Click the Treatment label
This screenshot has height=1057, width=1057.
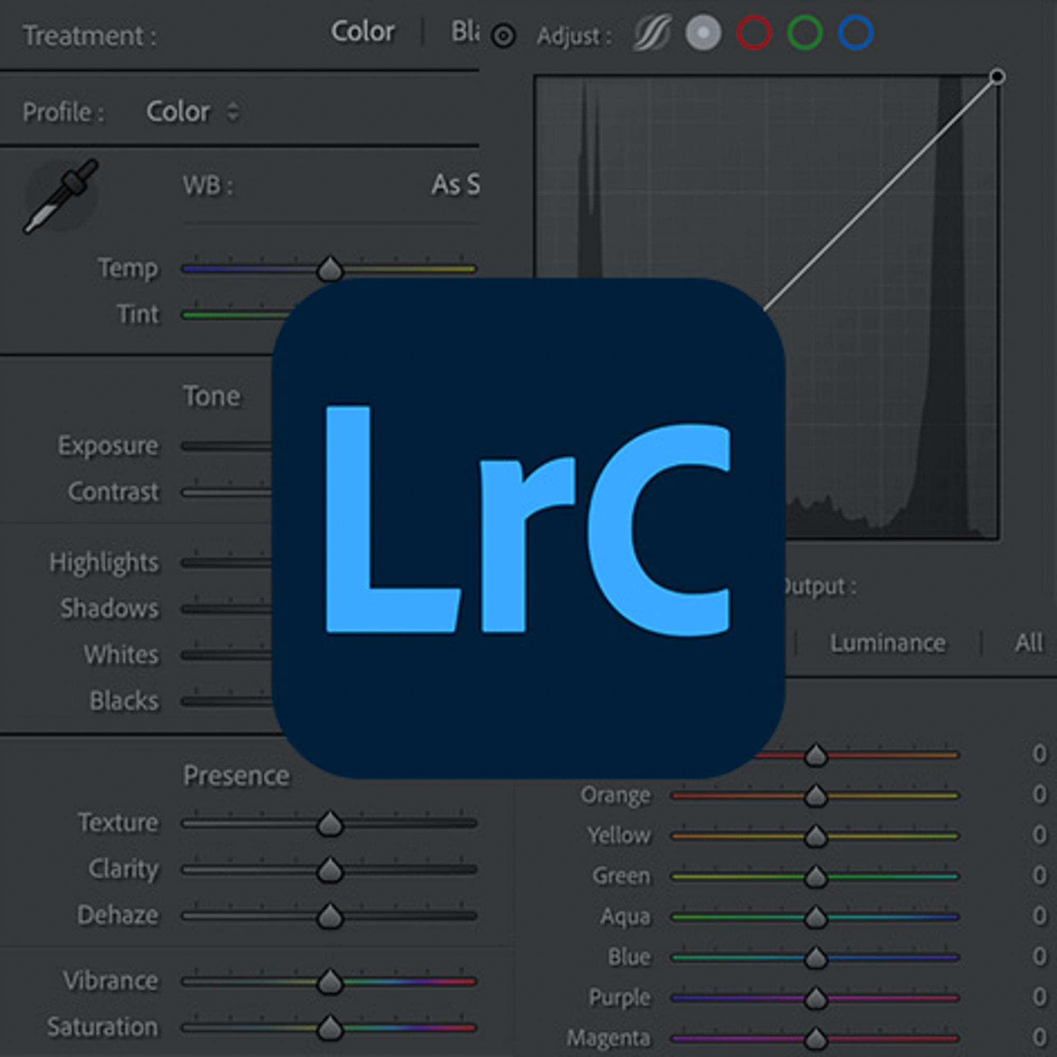point(90,36)
